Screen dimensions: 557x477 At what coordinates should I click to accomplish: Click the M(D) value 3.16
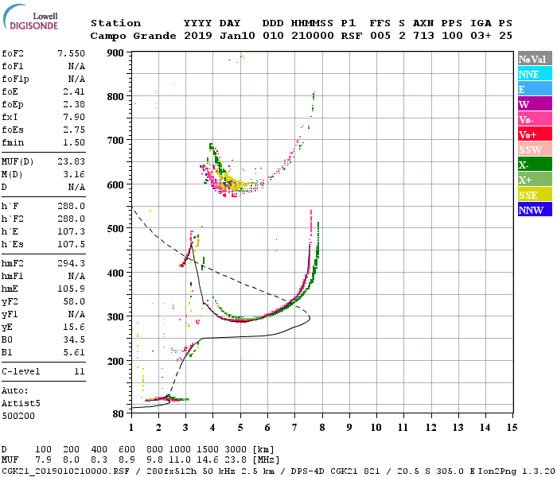(x=74, y=175)
